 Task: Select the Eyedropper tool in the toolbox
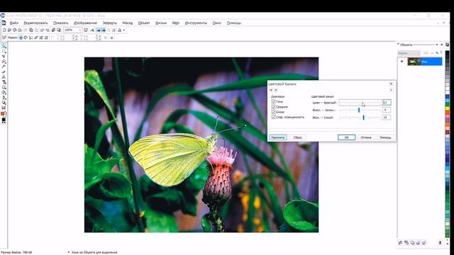pos(4,66)
